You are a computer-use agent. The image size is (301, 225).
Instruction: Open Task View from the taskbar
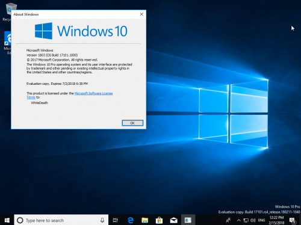pyautogui.click(x=116, y=220)
